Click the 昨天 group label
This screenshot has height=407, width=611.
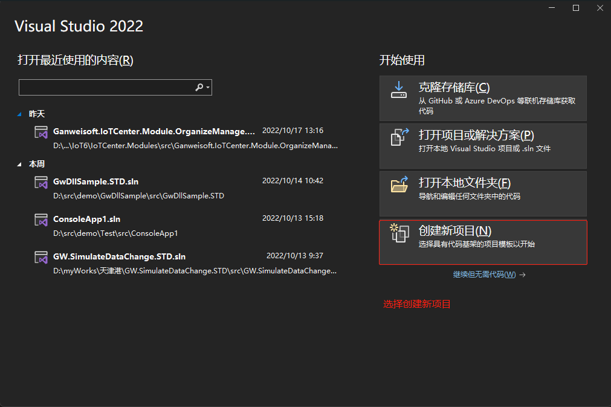click(x=37, y=114)
